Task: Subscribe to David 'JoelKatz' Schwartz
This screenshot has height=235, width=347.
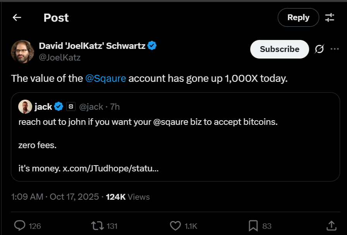Action: (279, 49)
